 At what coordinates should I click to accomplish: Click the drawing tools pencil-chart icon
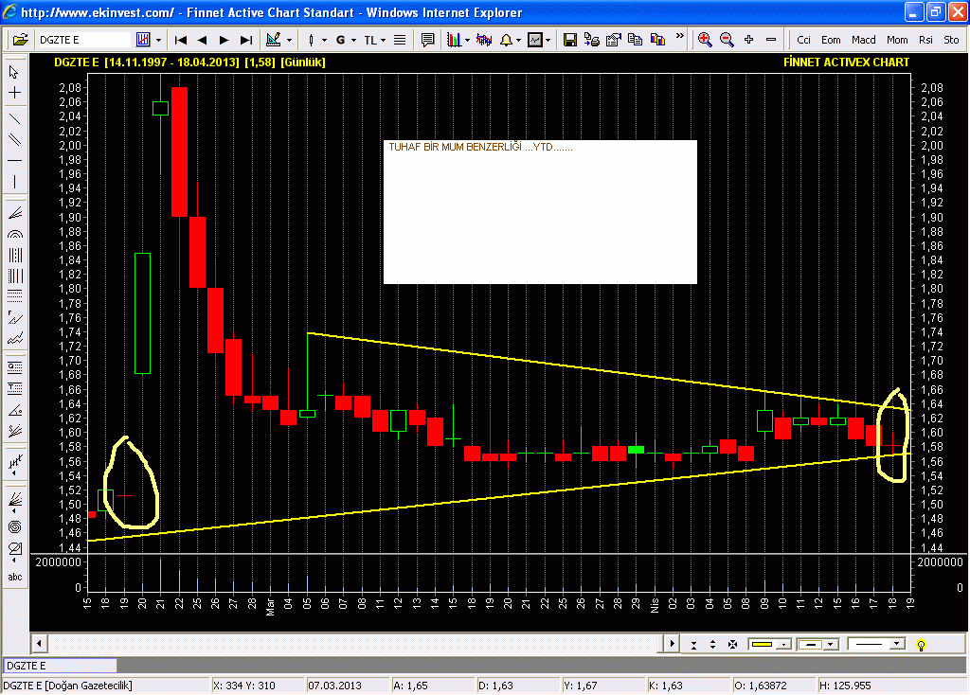[274, 40]
